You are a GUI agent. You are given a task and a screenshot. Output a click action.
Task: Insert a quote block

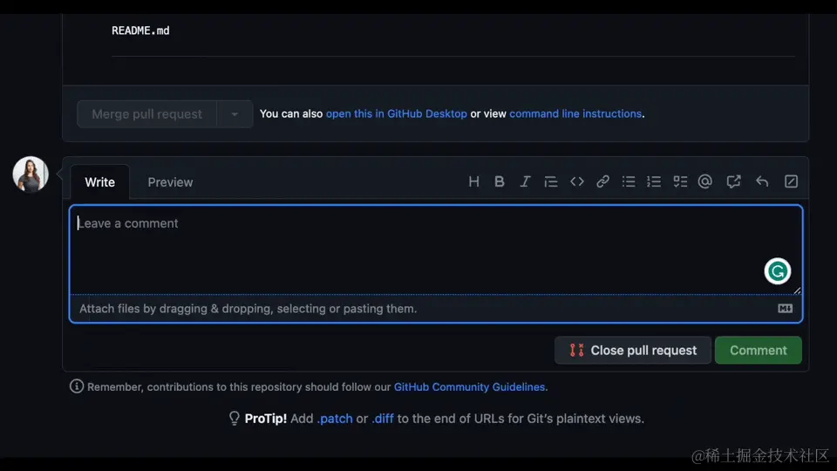tap(550, 181)
